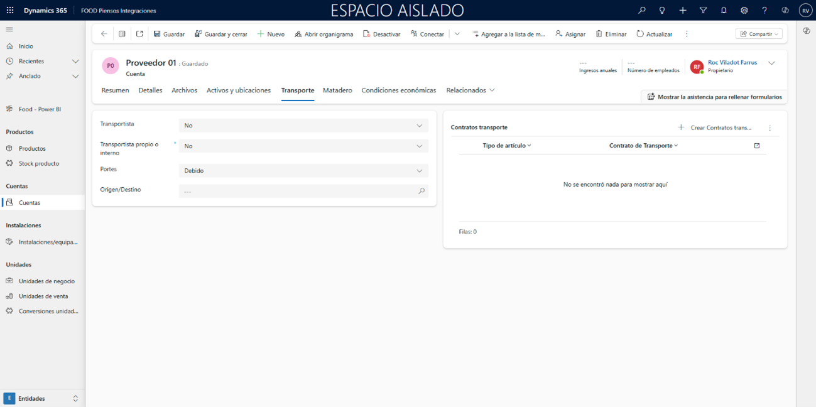Expand the Portes dropdown field
Viewport: 816px width, 407px height.
(303, 171)
